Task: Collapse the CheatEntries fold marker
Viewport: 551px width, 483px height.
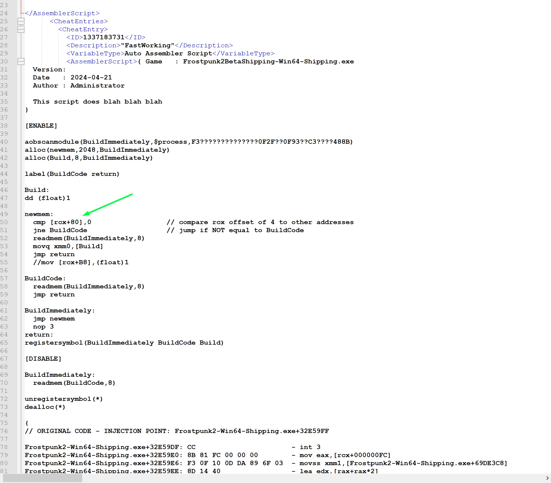Action: (x=21, y=21)
